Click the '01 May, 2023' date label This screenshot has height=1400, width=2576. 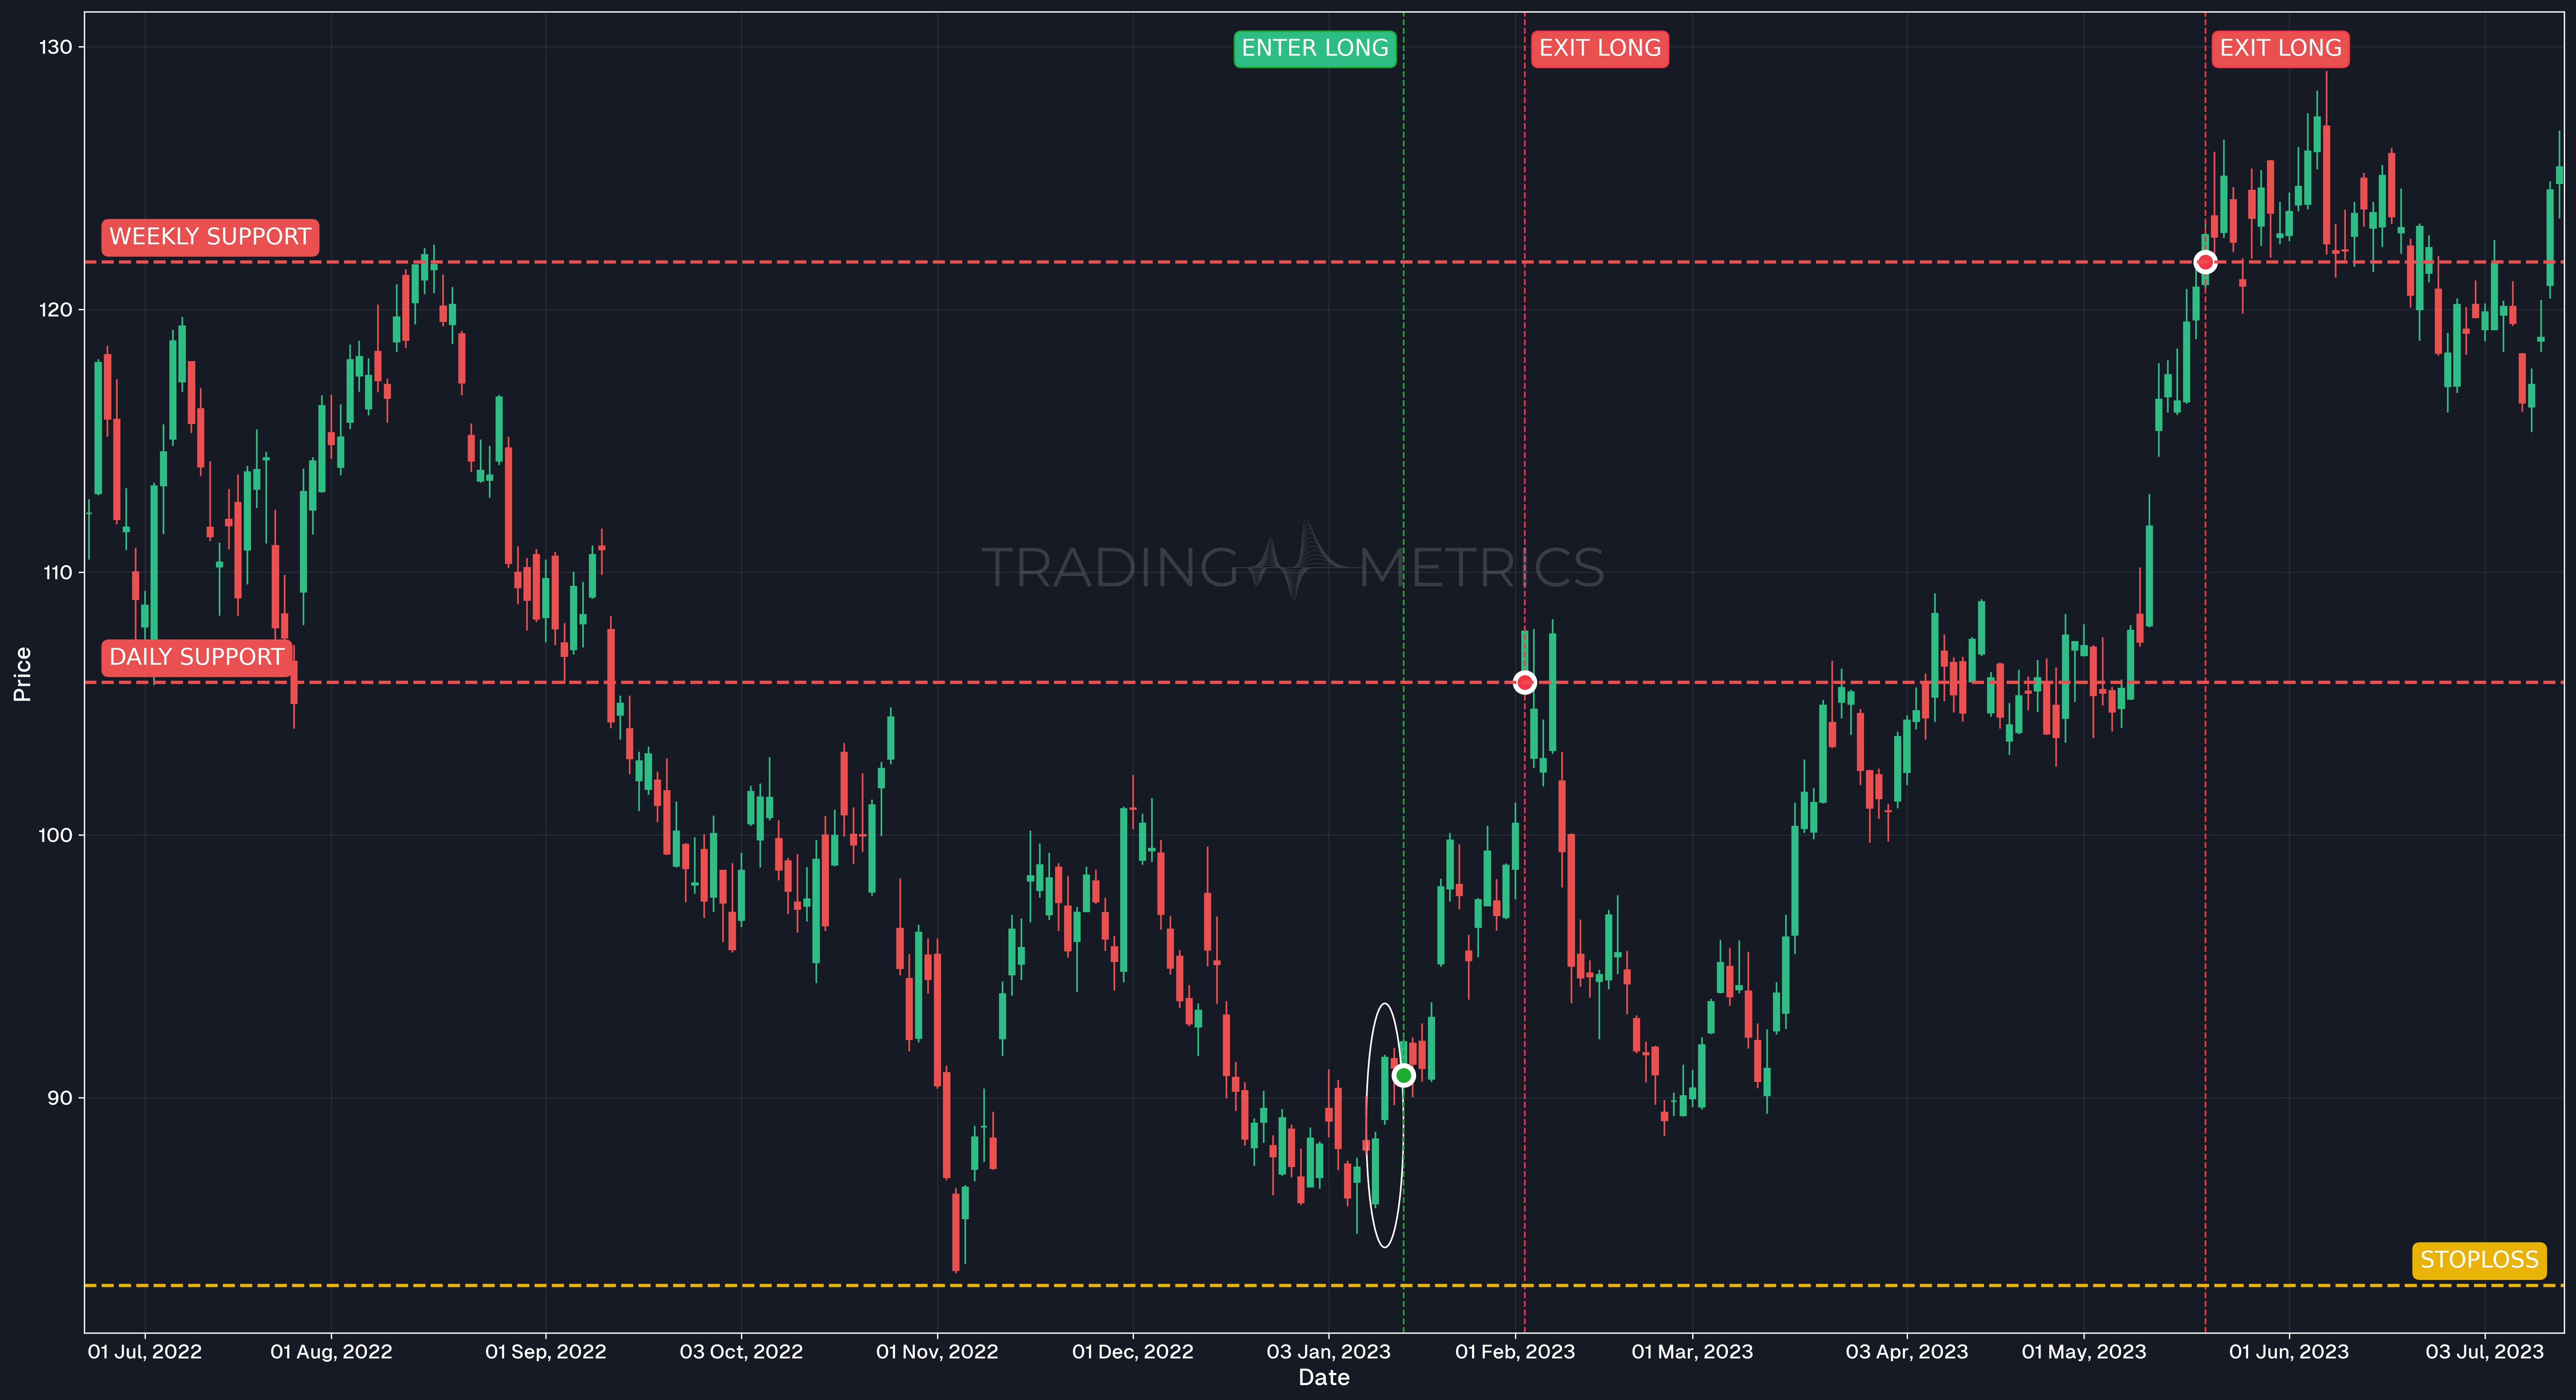2084,1352
